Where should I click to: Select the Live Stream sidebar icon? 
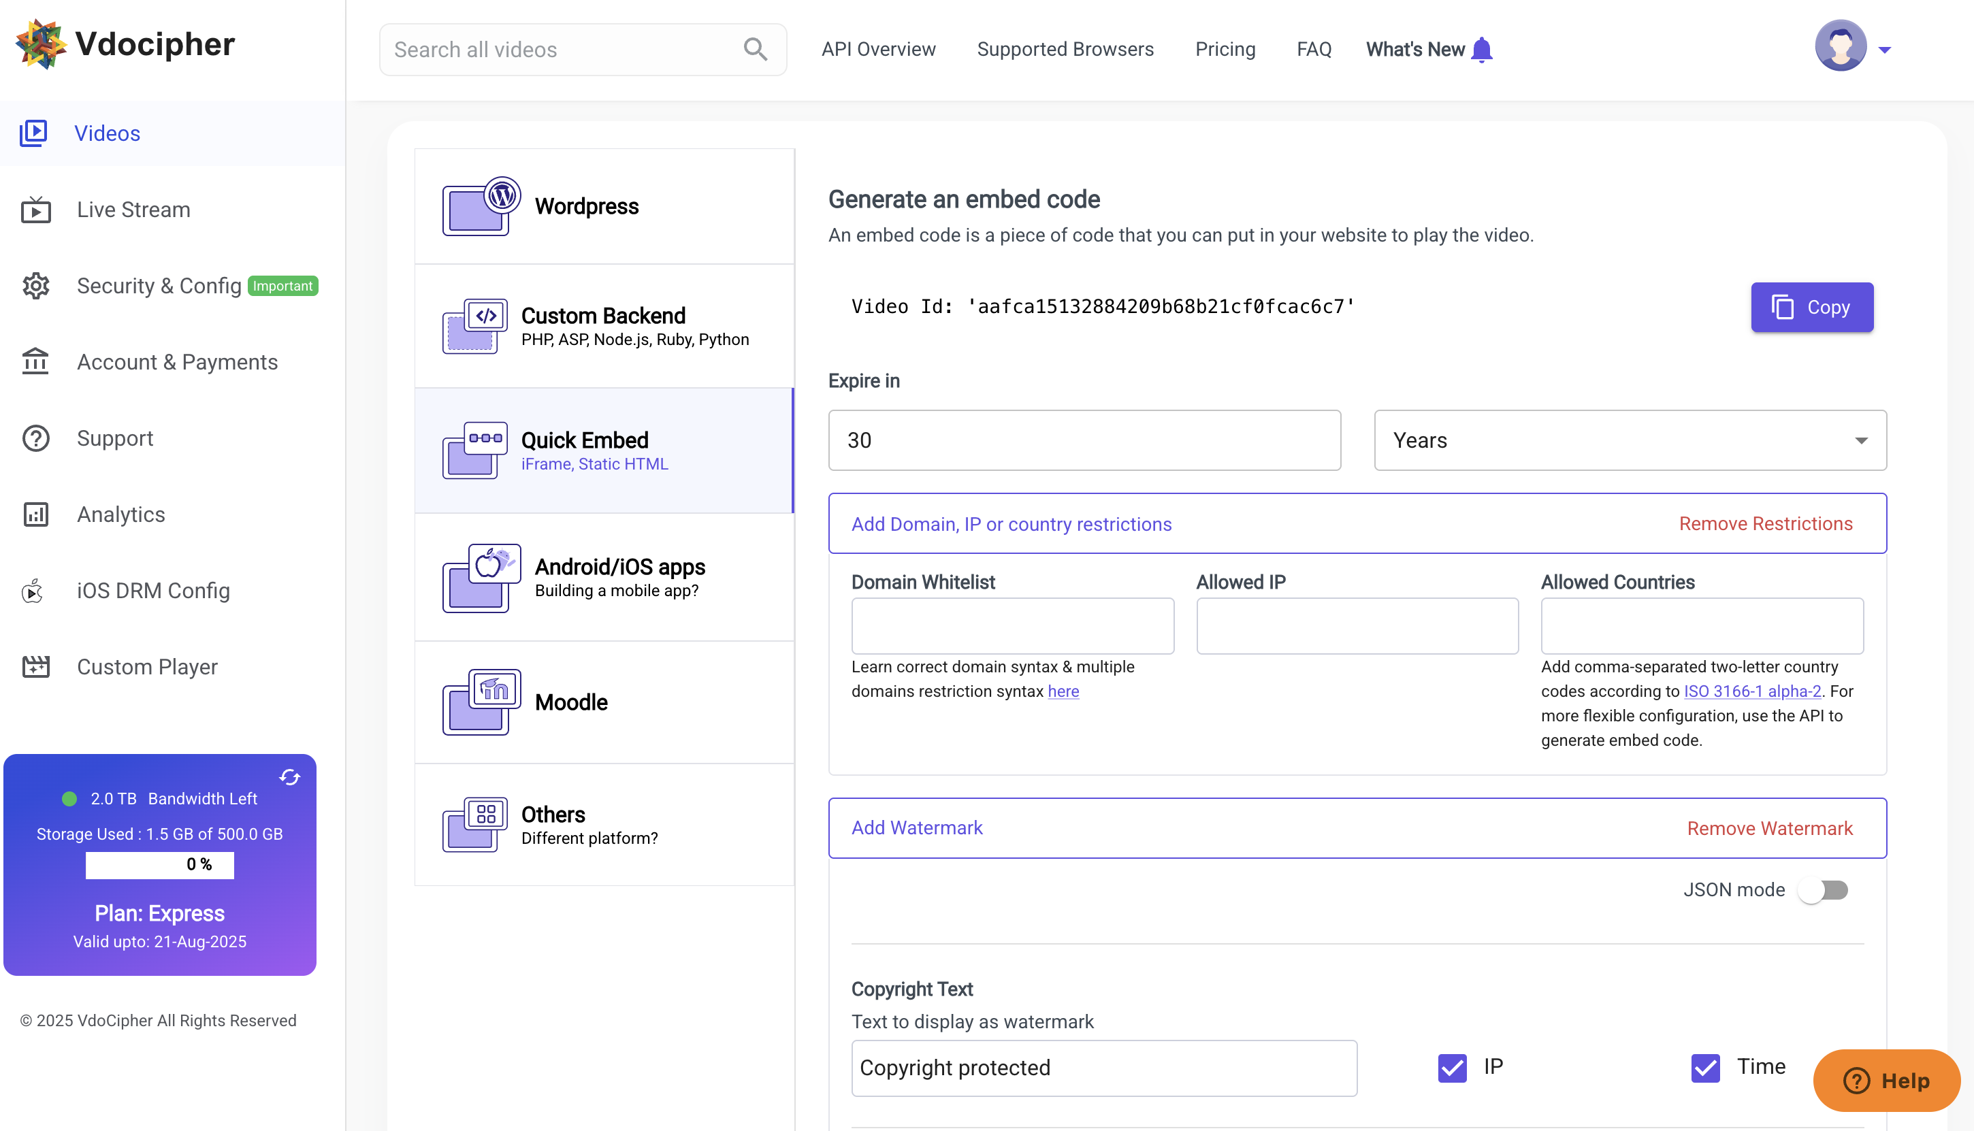(x=35, y=209)
